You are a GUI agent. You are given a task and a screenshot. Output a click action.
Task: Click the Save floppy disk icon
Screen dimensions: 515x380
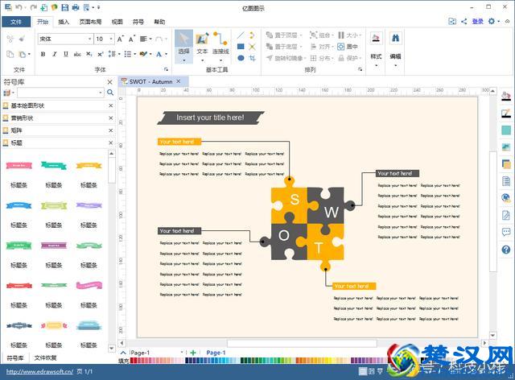(65, 7)
